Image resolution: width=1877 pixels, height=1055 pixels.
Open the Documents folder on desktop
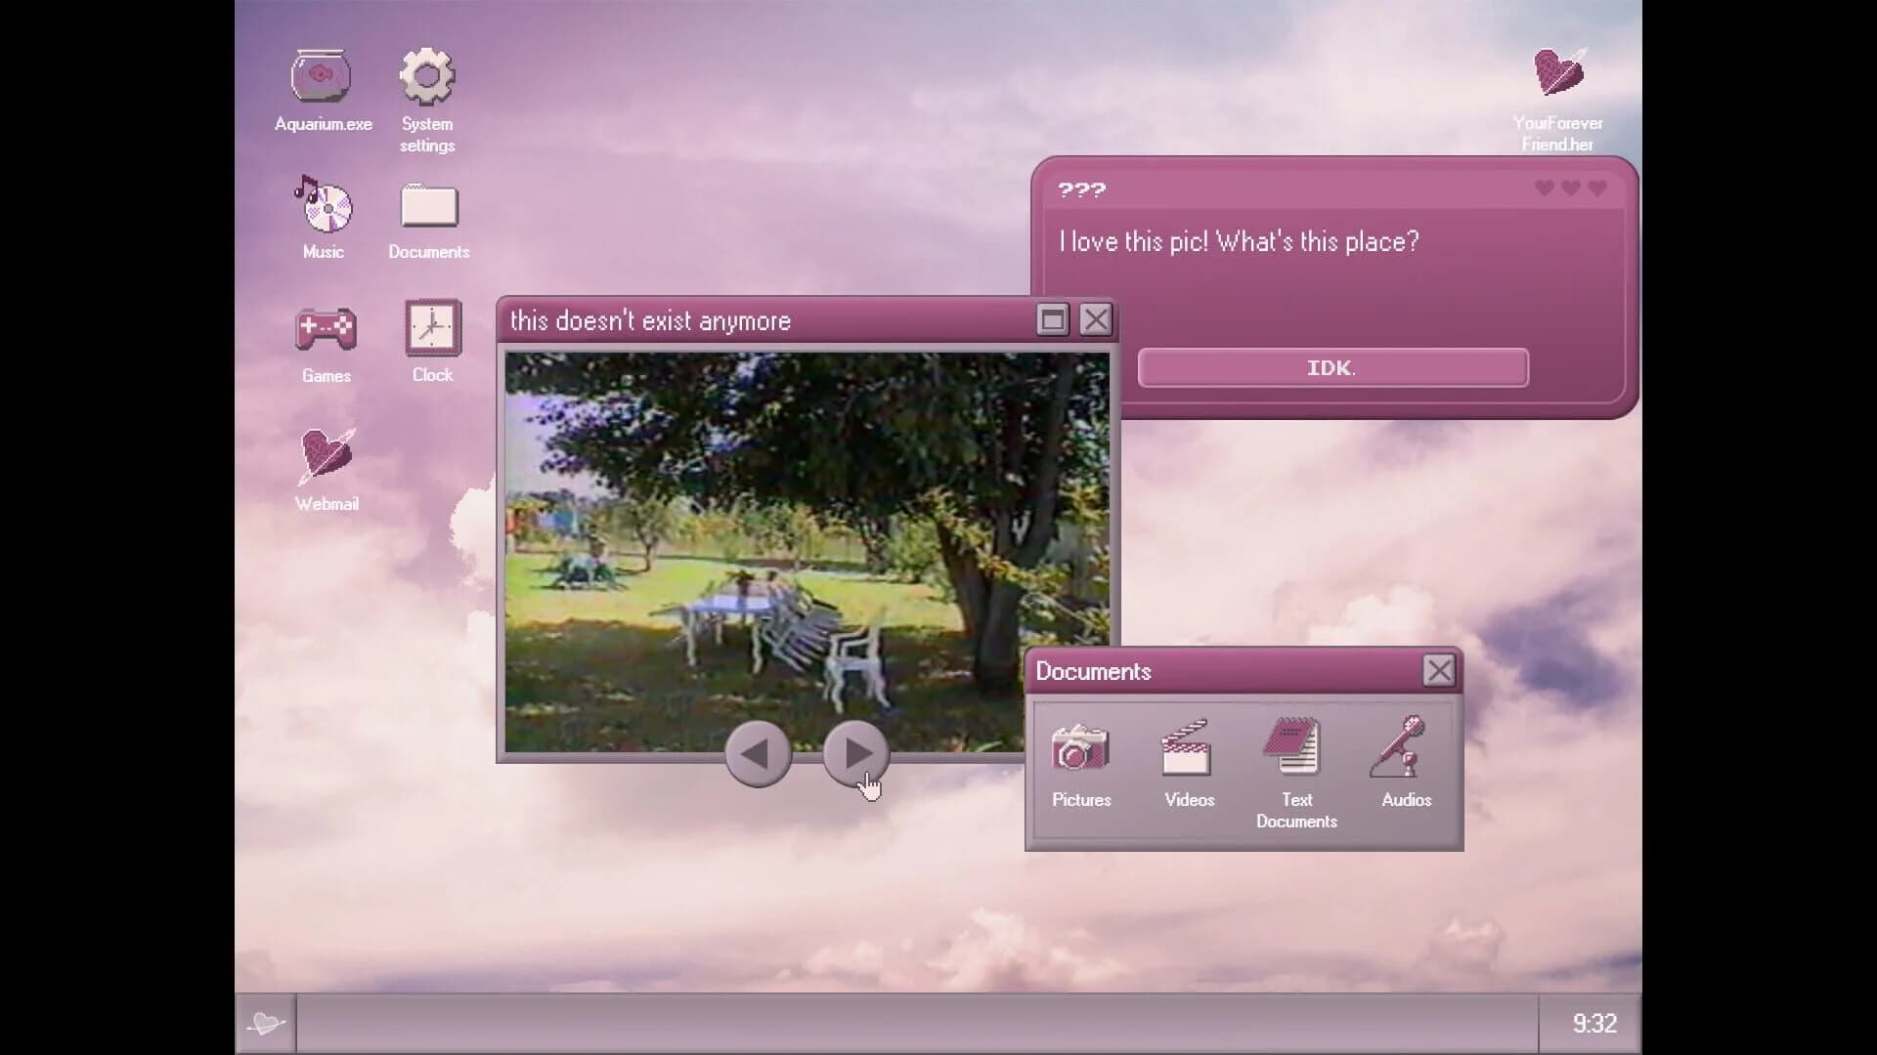[x=428, y=208]
